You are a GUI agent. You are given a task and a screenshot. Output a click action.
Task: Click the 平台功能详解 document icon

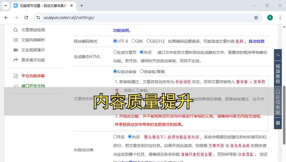(x=16, y=76)
